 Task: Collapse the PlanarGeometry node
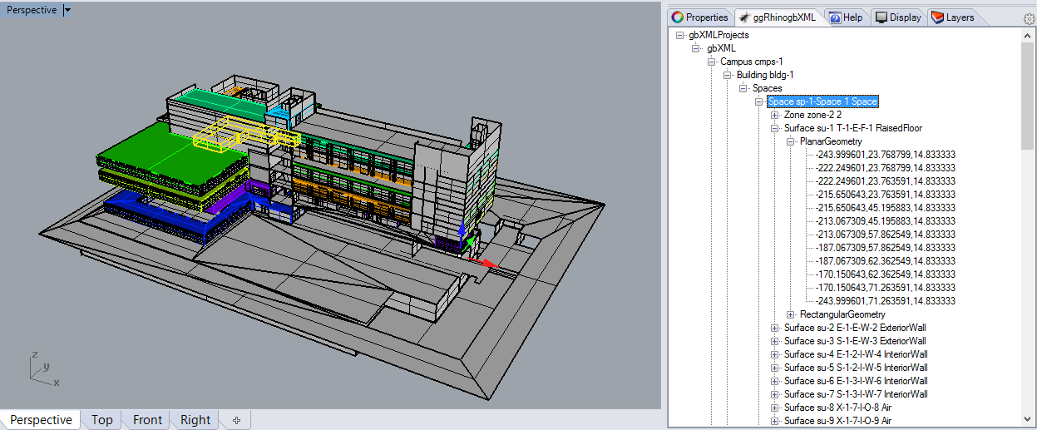791,141
